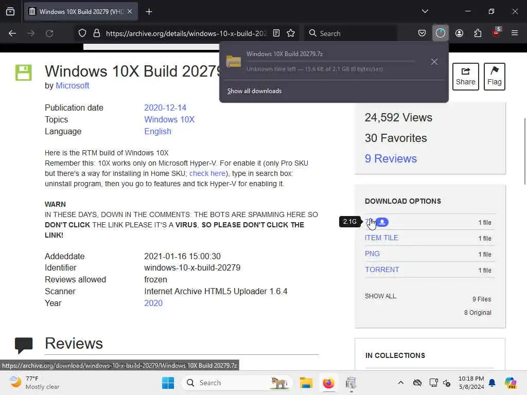Viewport: 527px width, 395px height.
Task: Flag this item
Action: [x=495, y=77]
